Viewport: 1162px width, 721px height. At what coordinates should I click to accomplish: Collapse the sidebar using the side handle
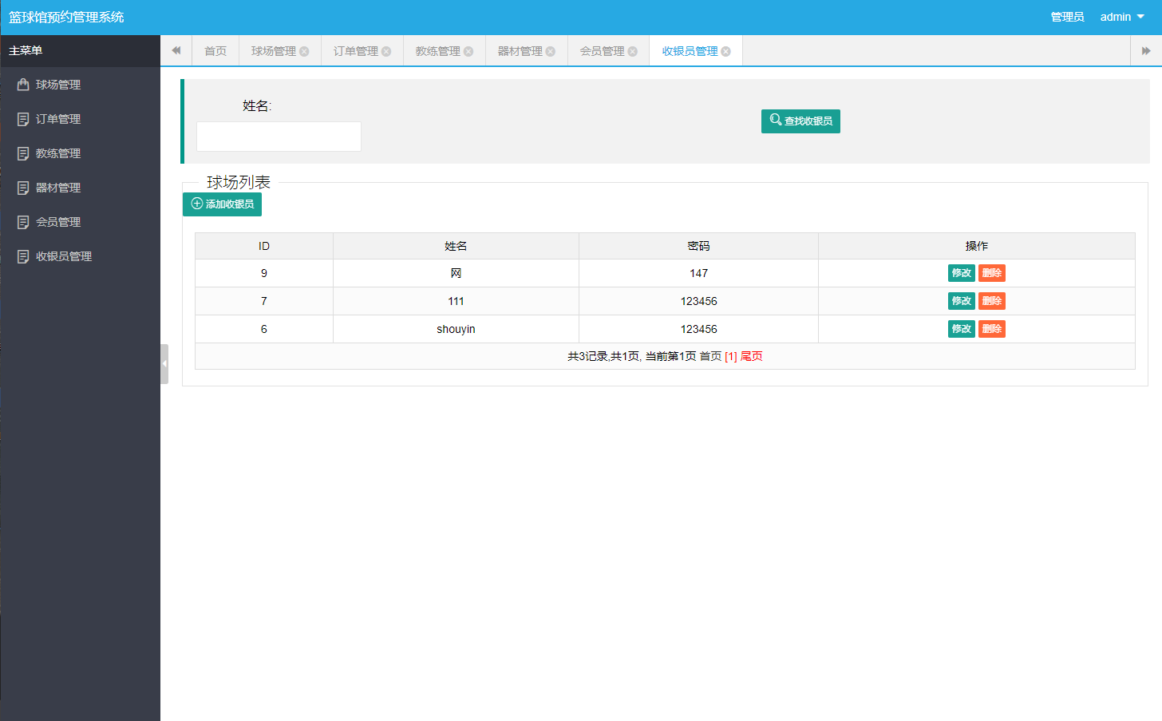click(x=164, y=364)
